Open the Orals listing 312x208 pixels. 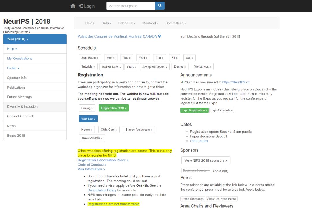(131, 67)
